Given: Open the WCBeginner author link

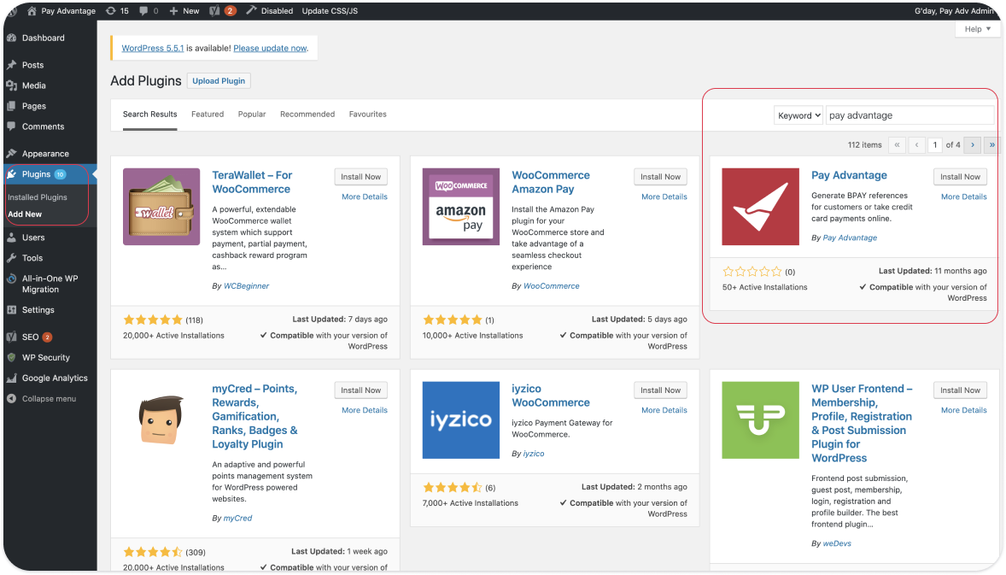Looking at the screenshot, I should point(246,286).
